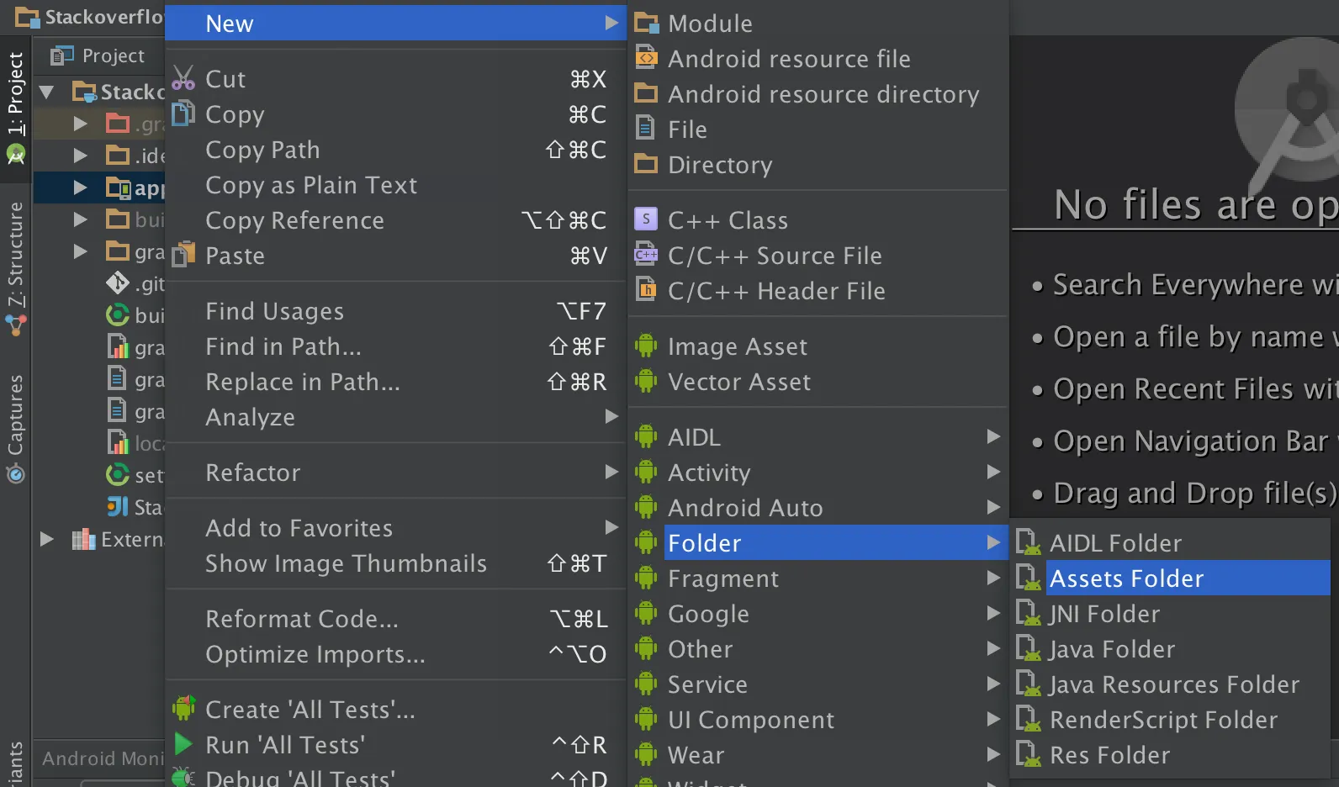Collapse the Stackoverflow project root node

[47, 92]
